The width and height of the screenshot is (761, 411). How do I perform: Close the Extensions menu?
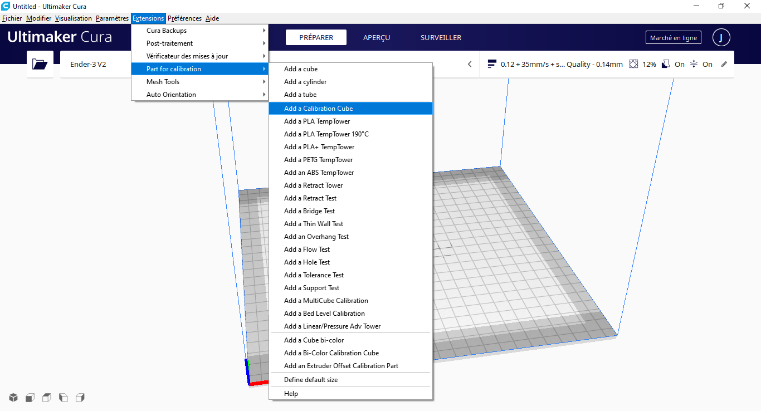point(148,18)
